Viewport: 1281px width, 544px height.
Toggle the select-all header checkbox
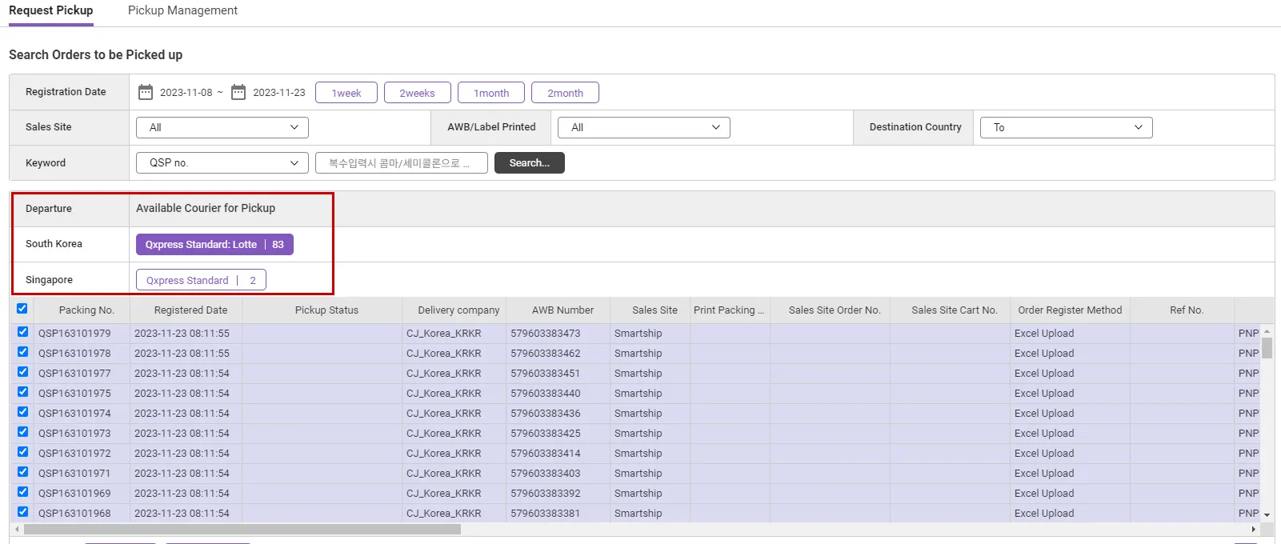click(22, 309)
